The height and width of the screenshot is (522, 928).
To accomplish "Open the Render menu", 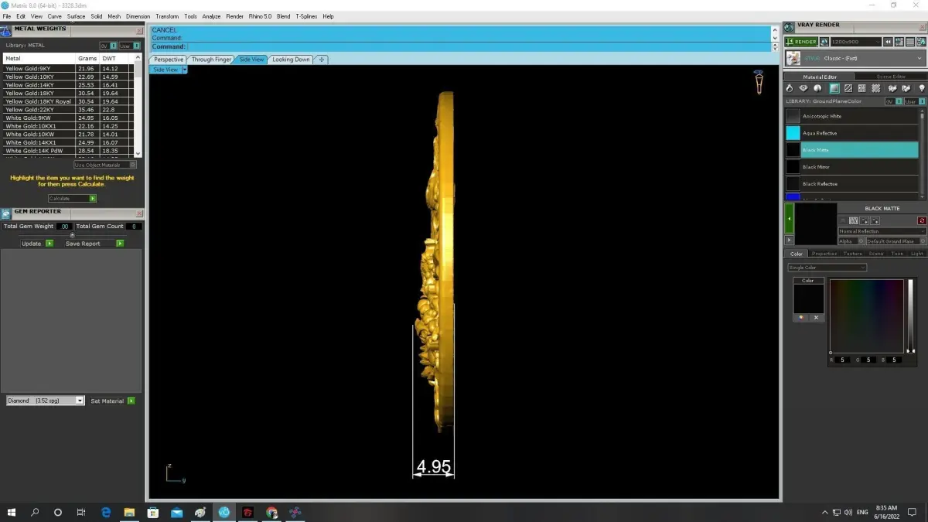I will point(234,16).
